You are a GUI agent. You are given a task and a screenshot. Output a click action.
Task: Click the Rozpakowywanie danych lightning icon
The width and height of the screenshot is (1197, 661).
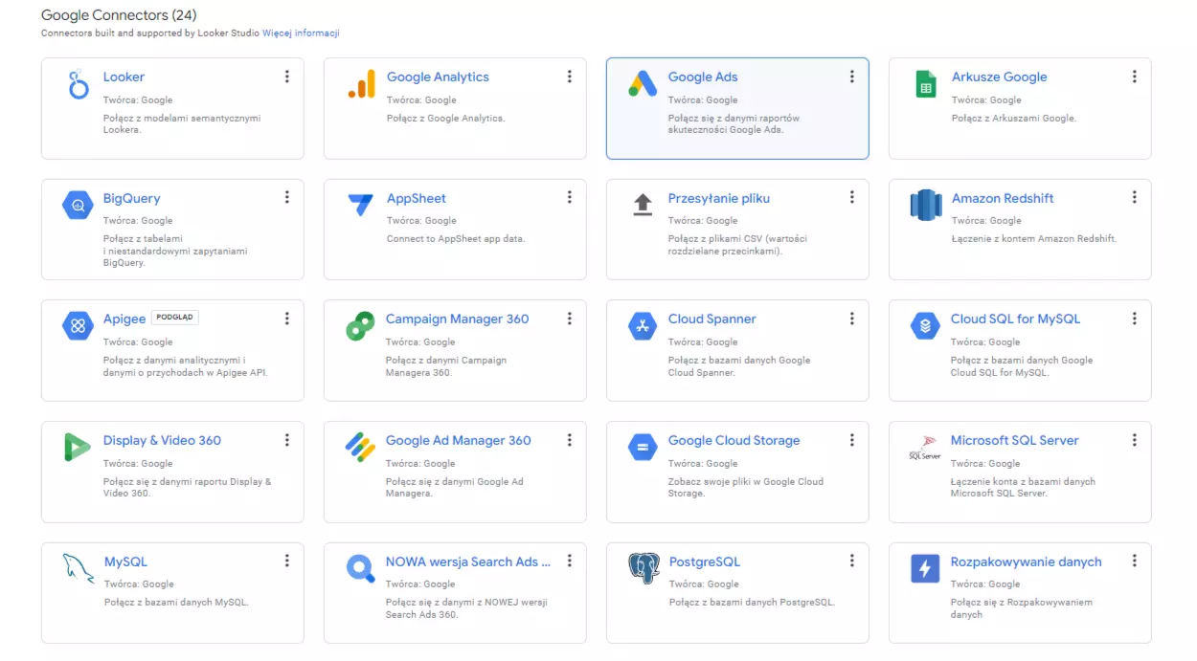(925, 568)
